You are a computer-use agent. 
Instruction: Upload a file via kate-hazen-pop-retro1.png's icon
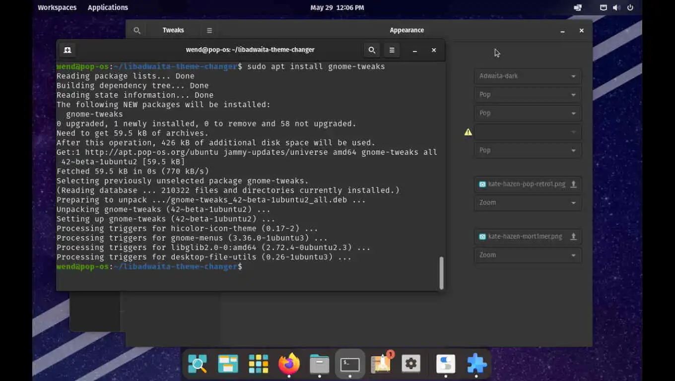(573, 184)
